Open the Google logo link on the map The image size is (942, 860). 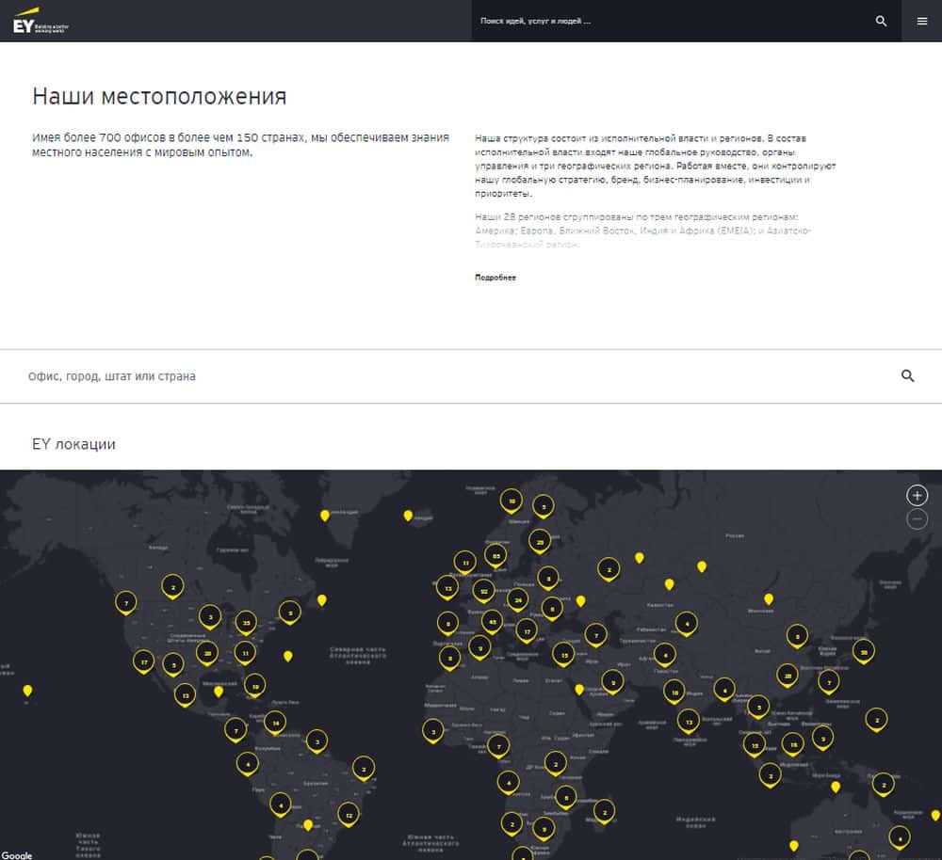17,854
